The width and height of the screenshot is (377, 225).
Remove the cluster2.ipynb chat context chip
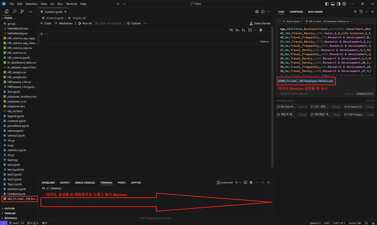tap(302, 21)
